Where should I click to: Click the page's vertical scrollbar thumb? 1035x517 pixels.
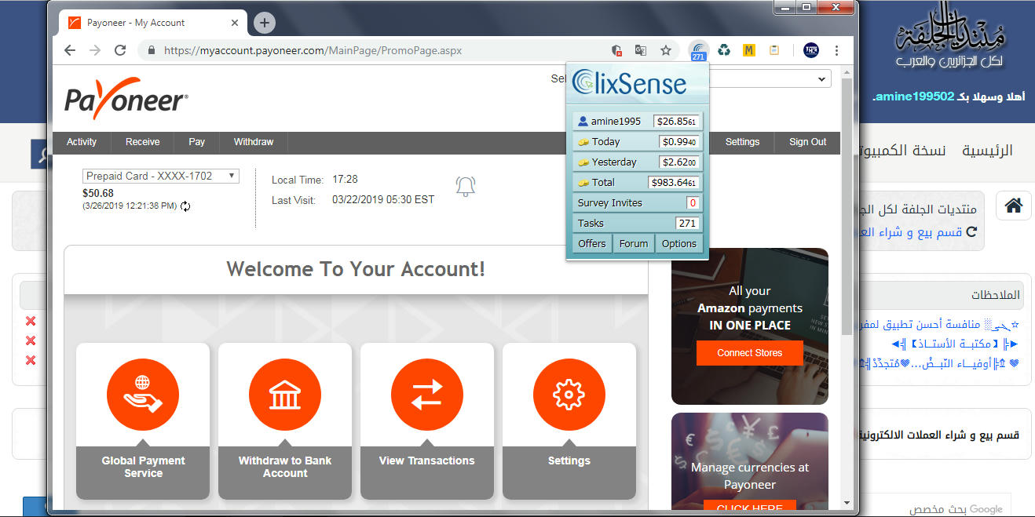point(847,206)
